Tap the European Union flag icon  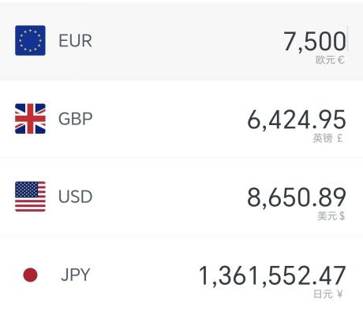click(x=30, y=41)
